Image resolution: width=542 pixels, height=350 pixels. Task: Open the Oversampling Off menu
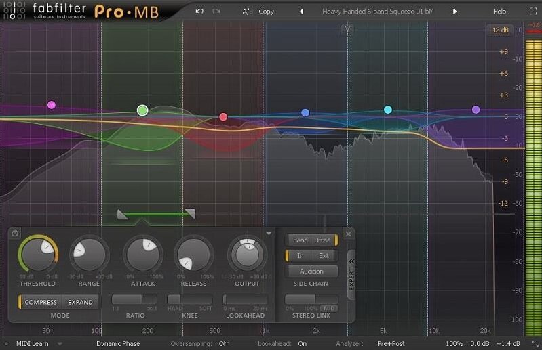click(224, 344)
